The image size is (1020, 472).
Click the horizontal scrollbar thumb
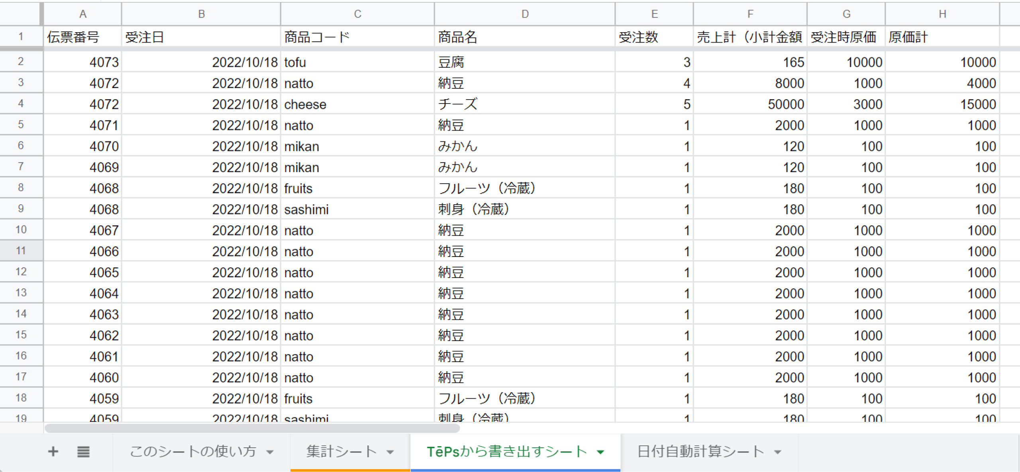coord(252,429)
